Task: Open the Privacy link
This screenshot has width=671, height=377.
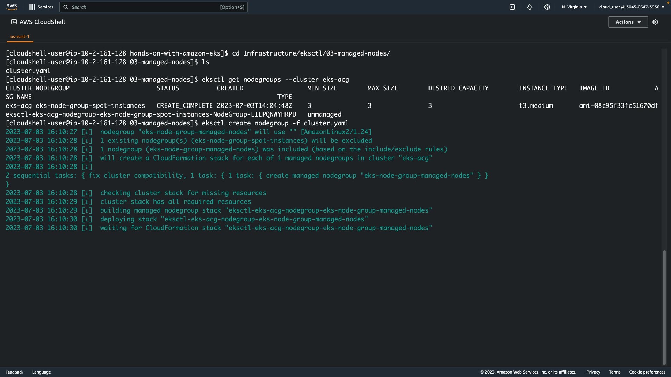Action: pos(593,372)
